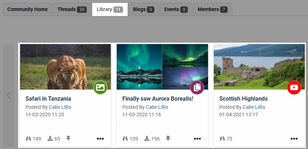Click binoculars icon showing 149 views
This screenshot has width=308, height=149.
(x=28, y=139)
